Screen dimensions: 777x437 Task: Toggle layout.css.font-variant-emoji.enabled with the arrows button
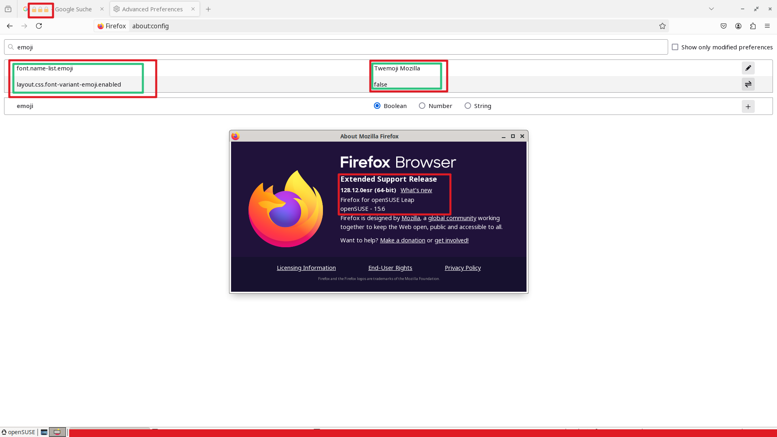[x=748, y=84]
